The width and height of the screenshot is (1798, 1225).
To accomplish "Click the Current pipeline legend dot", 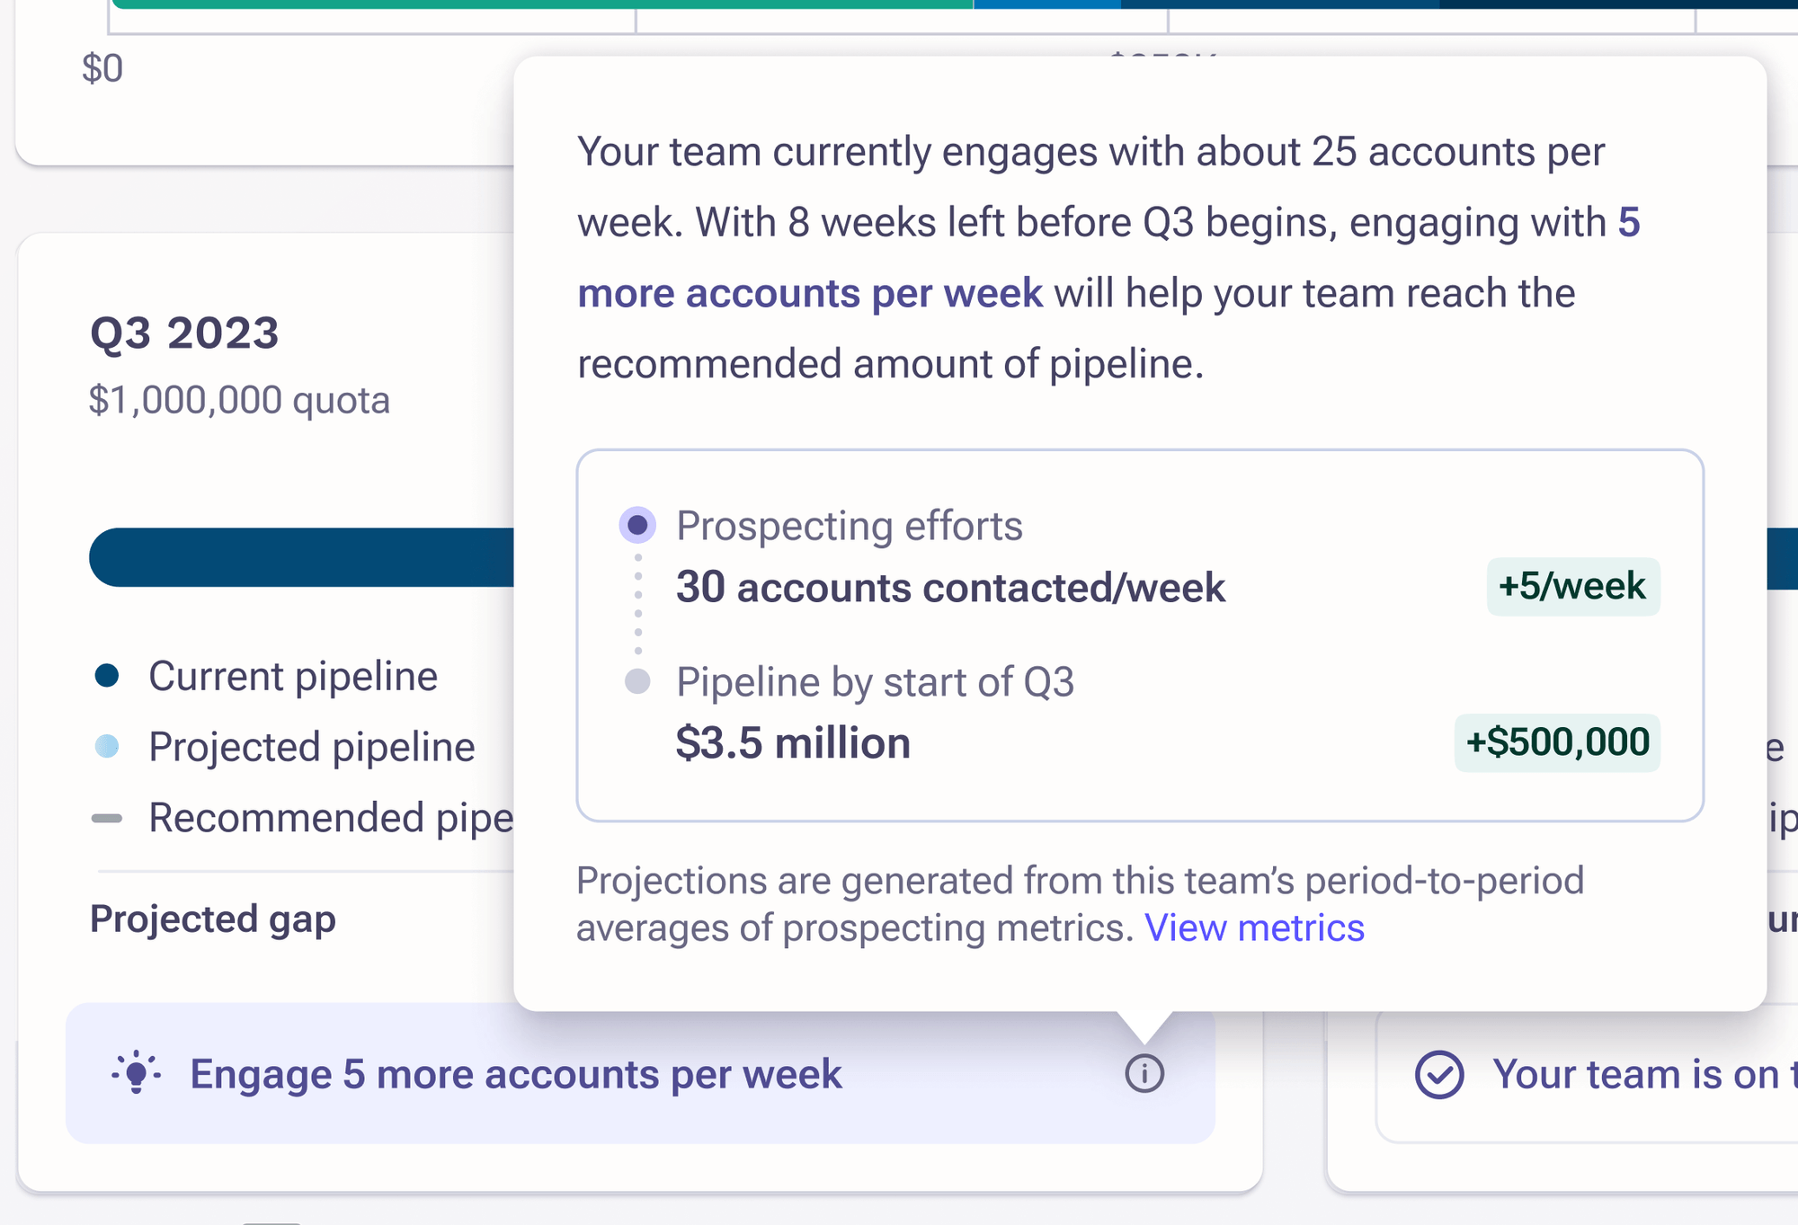I will [107, 676].
